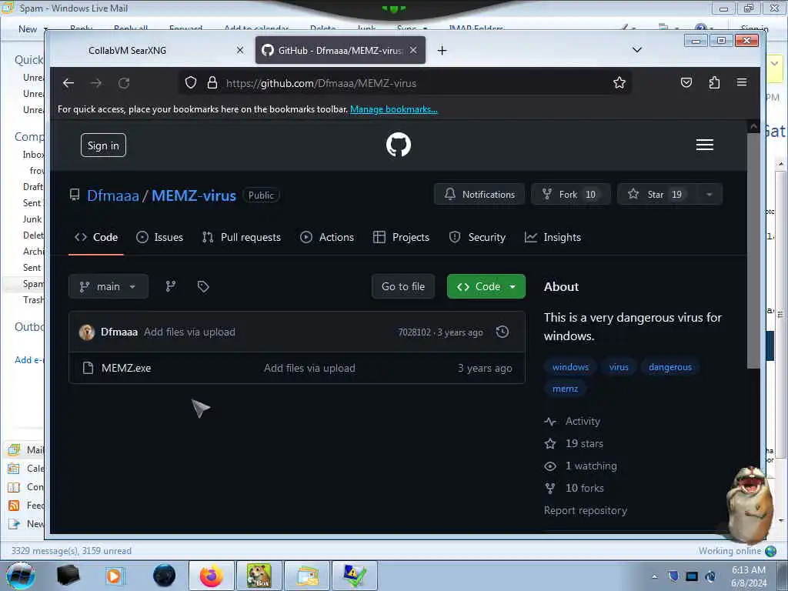The height and width of the screenshot is (591, 788).
Task: Bookmark this page with the star icon
Action: point(619,83)
